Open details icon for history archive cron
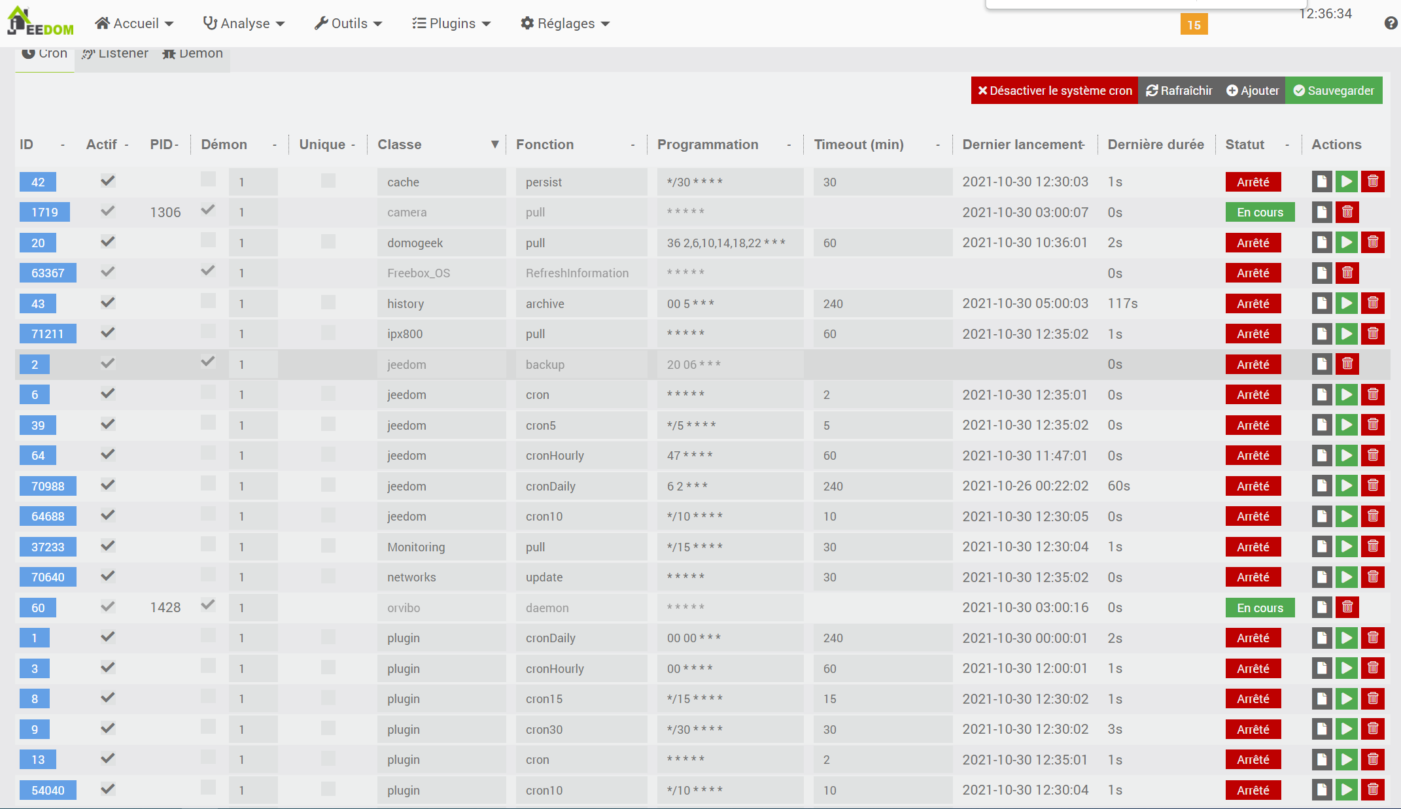This screenshot has height=809, width=1401. [1321, 303]
